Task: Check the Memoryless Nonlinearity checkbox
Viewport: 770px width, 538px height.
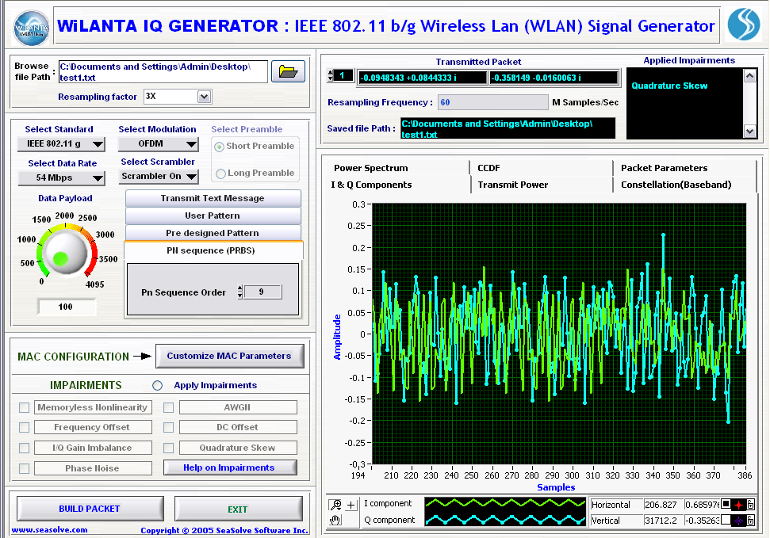Action: 24,407
